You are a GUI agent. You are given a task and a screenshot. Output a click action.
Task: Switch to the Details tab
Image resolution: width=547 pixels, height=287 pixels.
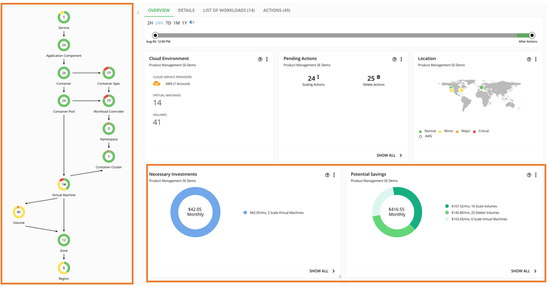(x=186, y=11)
